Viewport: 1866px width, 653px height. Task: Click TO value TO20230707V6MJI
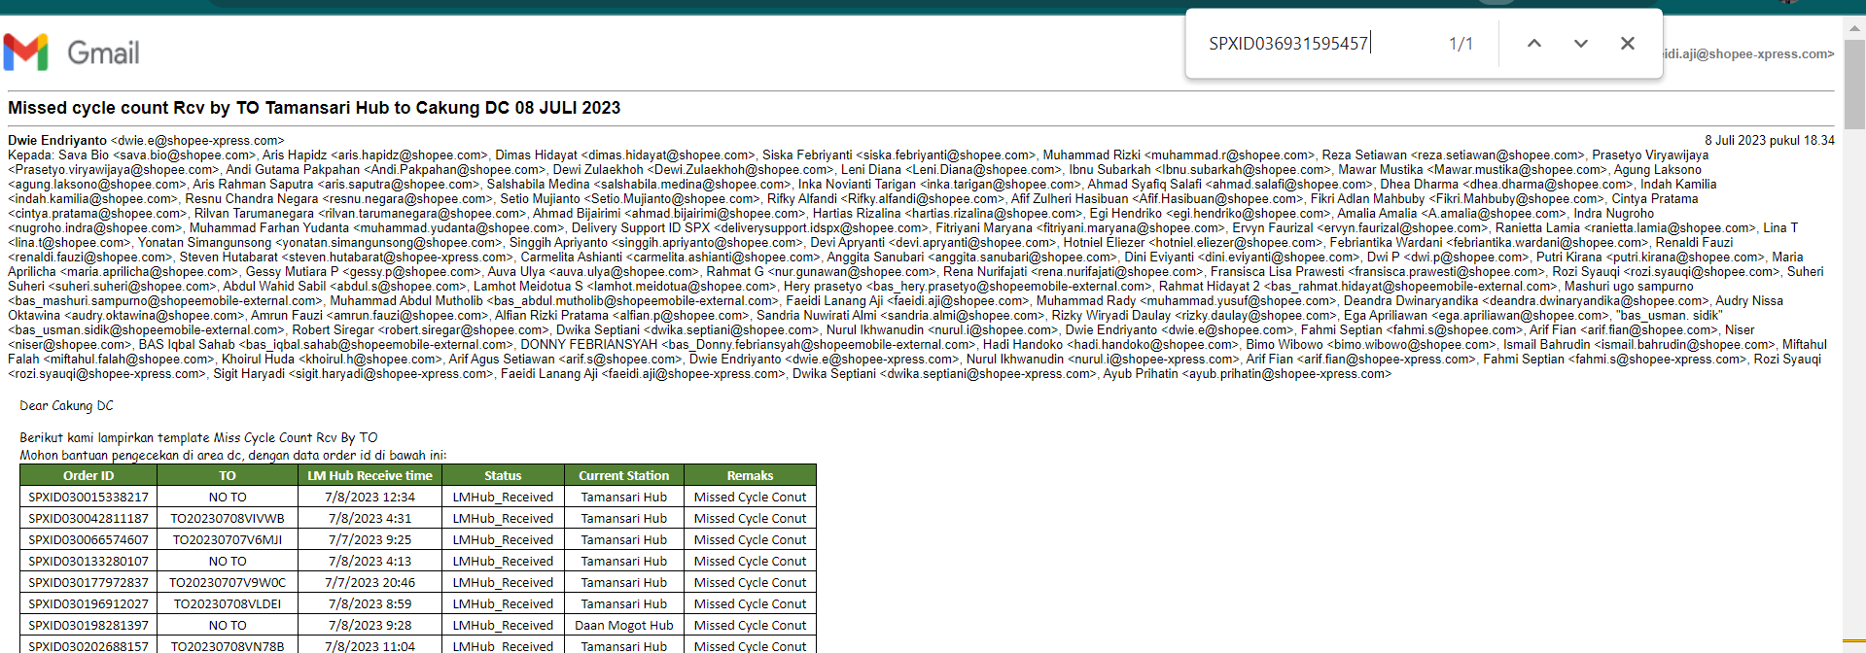point(228,540)
